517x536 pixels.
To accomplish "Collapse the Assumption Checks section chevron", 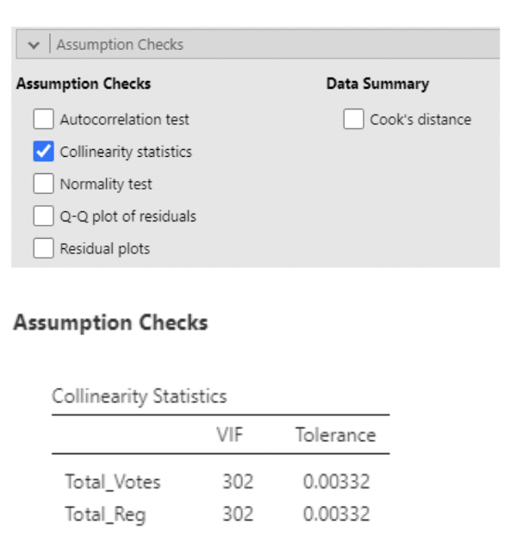I will [33, 45].
